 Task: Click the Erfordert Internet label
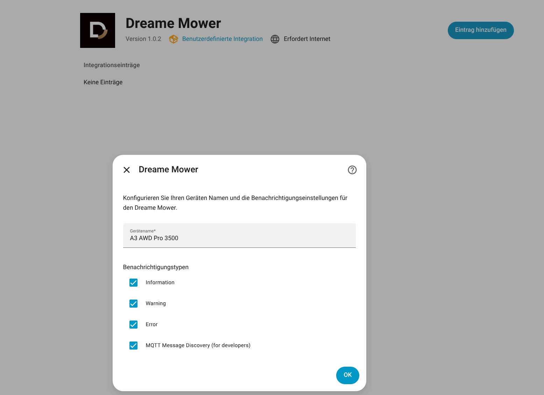tap(307, 39)
